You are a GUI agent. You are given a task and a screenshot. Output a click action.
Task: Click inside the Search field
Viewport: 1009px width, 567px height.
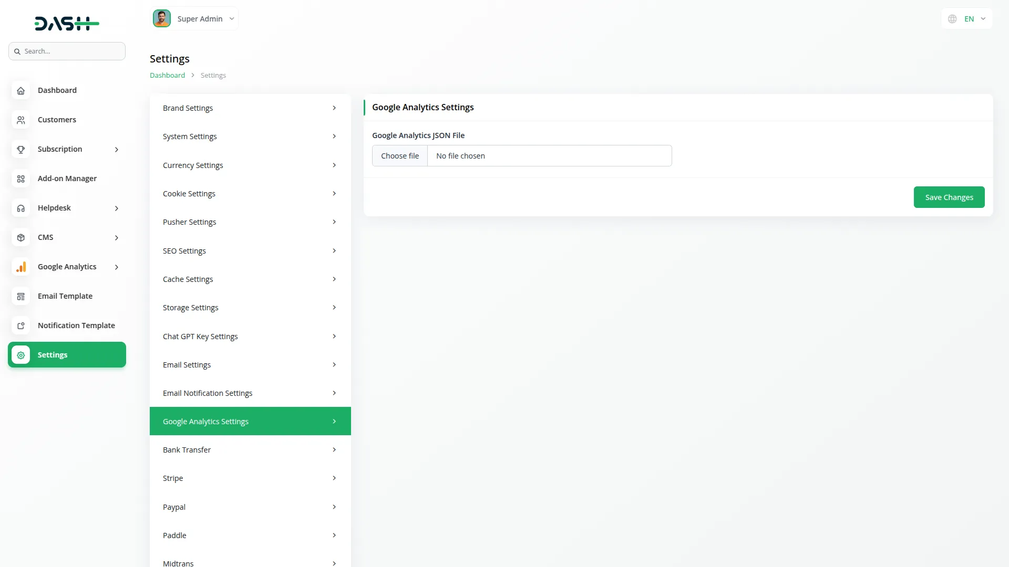point(67,51)
